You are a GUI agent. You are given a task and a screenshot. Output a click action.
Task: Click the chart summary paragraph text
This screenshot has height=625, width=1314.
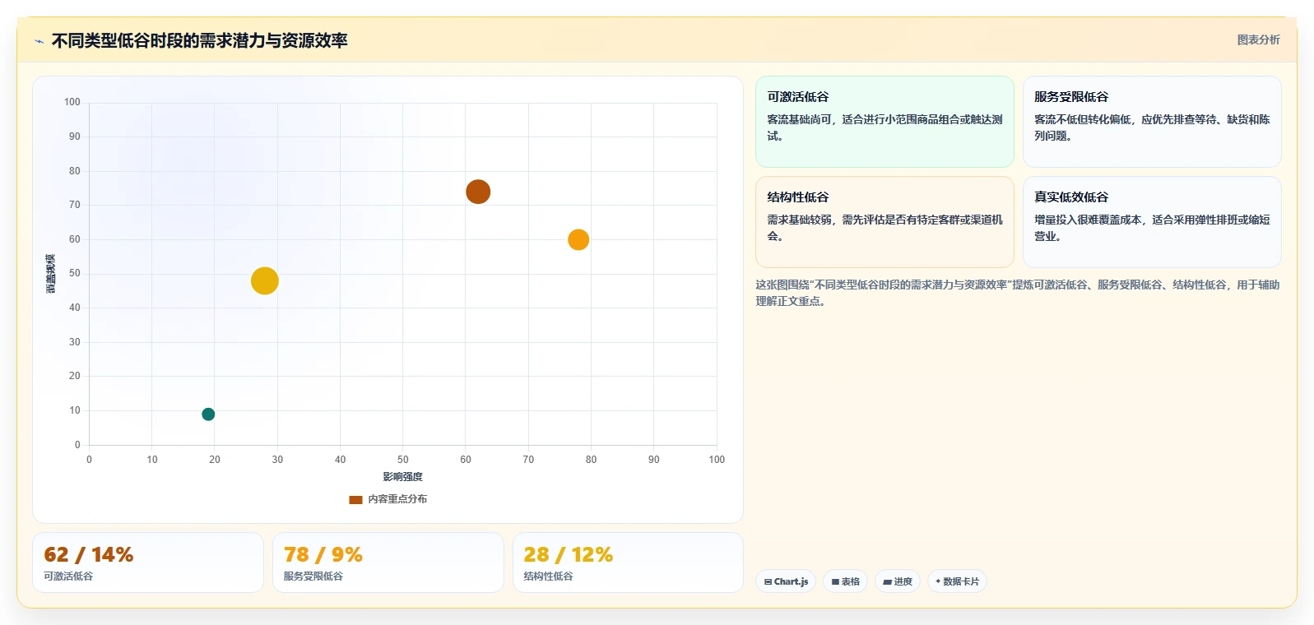pos(1018,293)
